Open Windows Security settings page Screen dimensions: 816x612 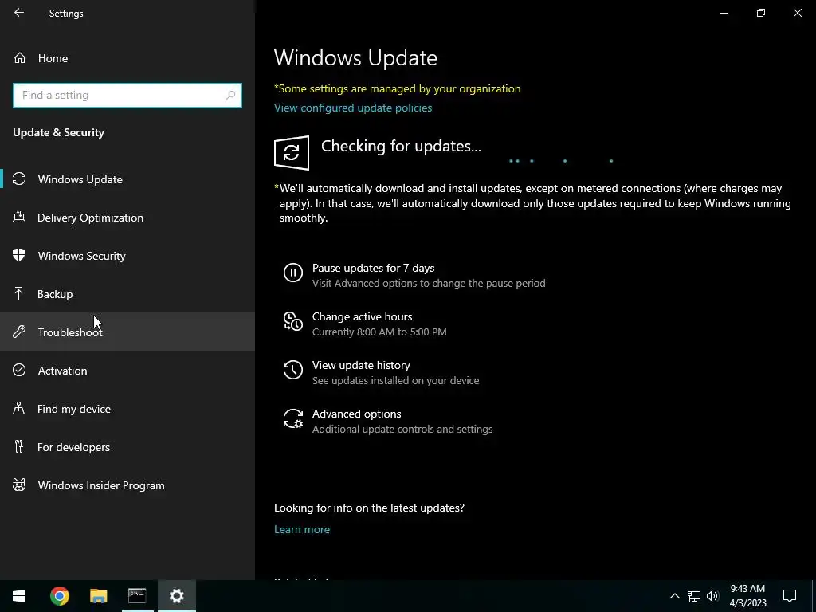coord(127,256)
